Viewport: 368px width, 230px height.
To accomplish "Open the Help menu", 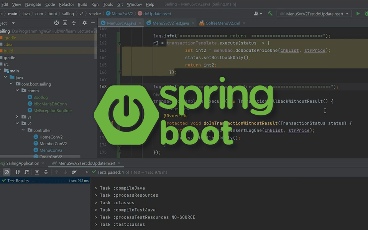I will 150,5.
